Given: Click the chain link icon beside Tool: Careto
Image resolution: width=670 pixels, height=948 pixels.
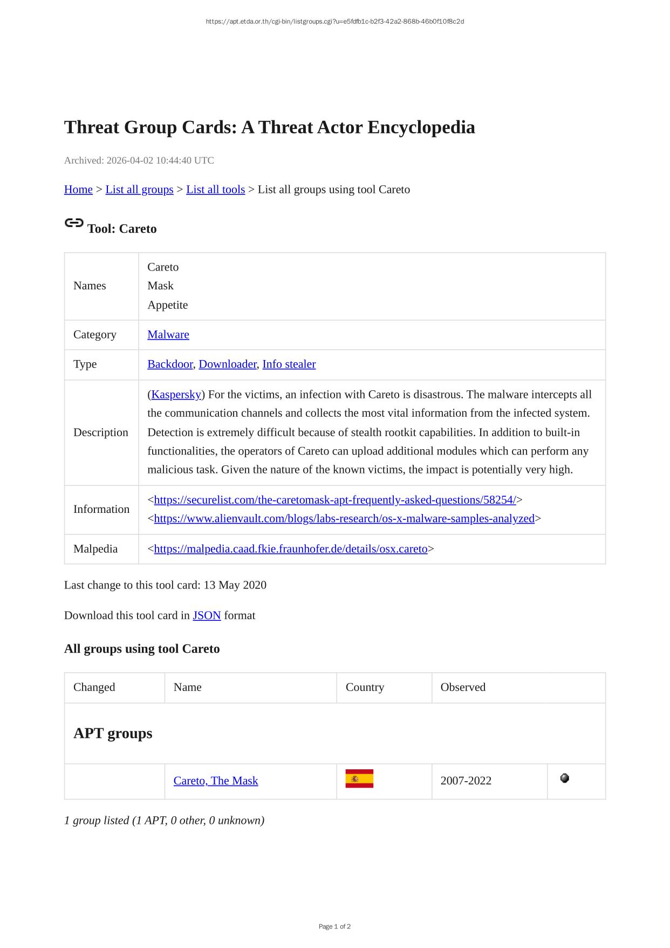Looking at the screenshot, I should (74, 223).
